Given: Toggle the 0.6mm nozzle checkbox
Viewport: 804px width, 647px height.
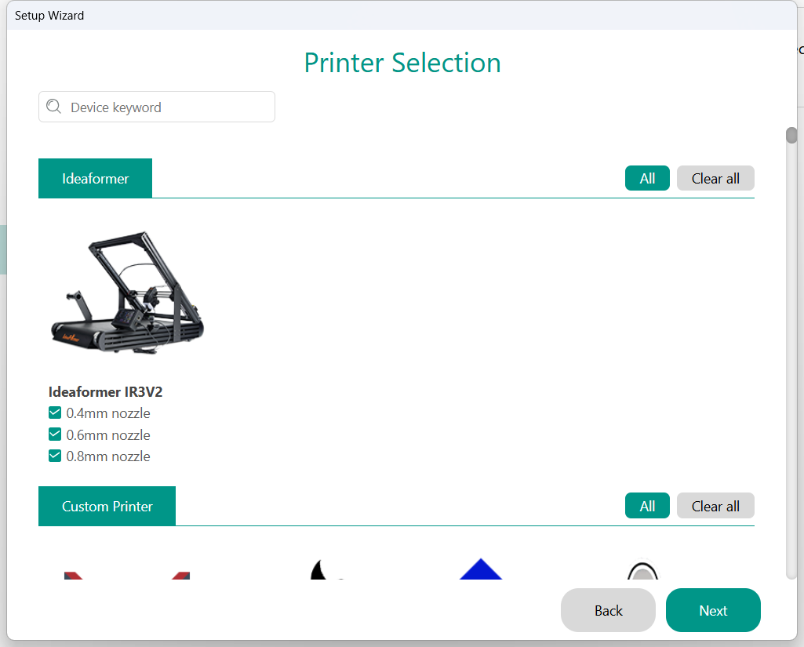Looking at the screenshot, I should click(x=55, y=434).
